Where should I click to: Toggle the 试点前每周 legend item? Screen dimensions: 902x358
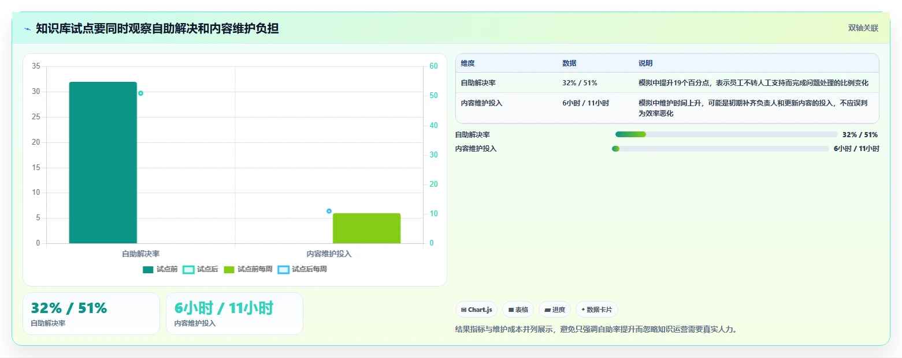point(248,269)
